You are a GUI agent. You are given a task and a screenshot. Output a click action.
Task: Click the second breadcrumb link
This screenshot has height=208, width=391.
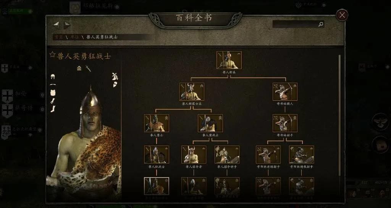(74, 37)
